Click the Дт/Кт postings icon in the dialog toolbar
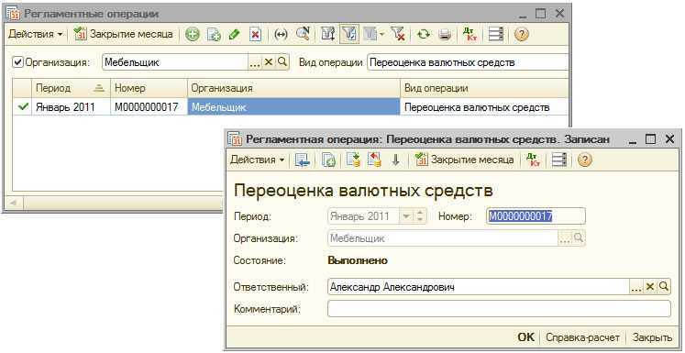 533,160
